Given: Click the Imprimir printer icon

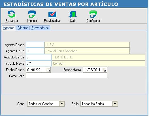Looking at the screenshot, I should (x=32, y=14).
